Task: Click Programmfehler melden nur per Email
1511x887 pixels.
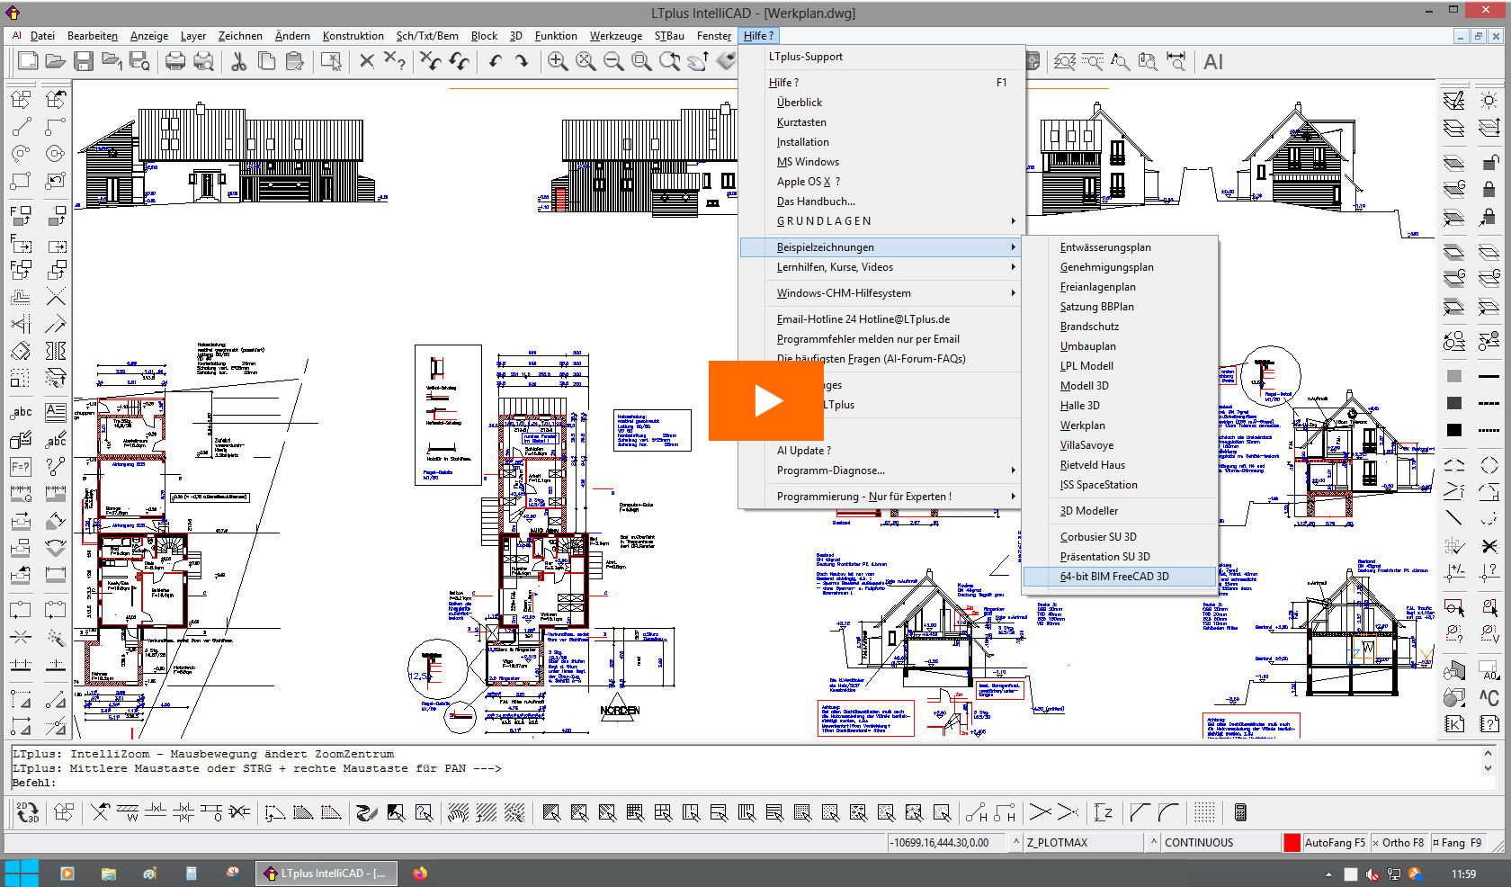Action: [x=881, y=339]
